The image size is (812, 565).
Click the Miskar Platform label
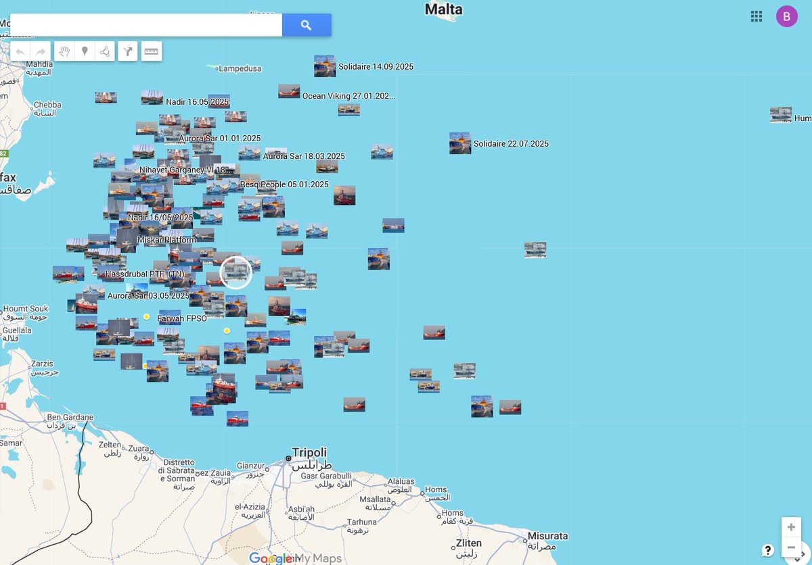click(x=166, y=240)
